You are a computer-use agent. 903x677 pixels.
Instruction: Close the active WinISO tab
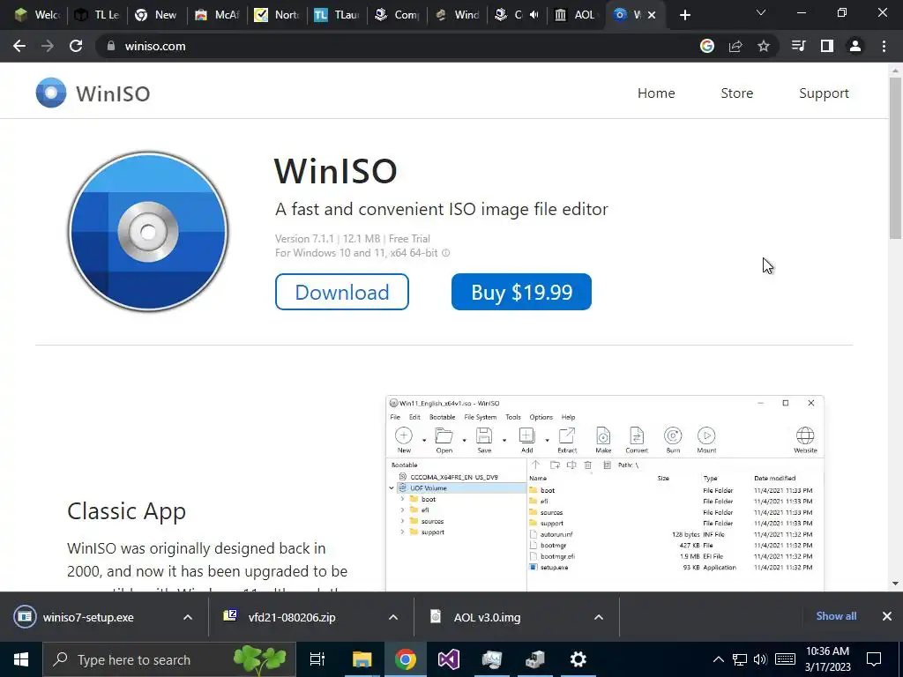click(x=652, y=15)
